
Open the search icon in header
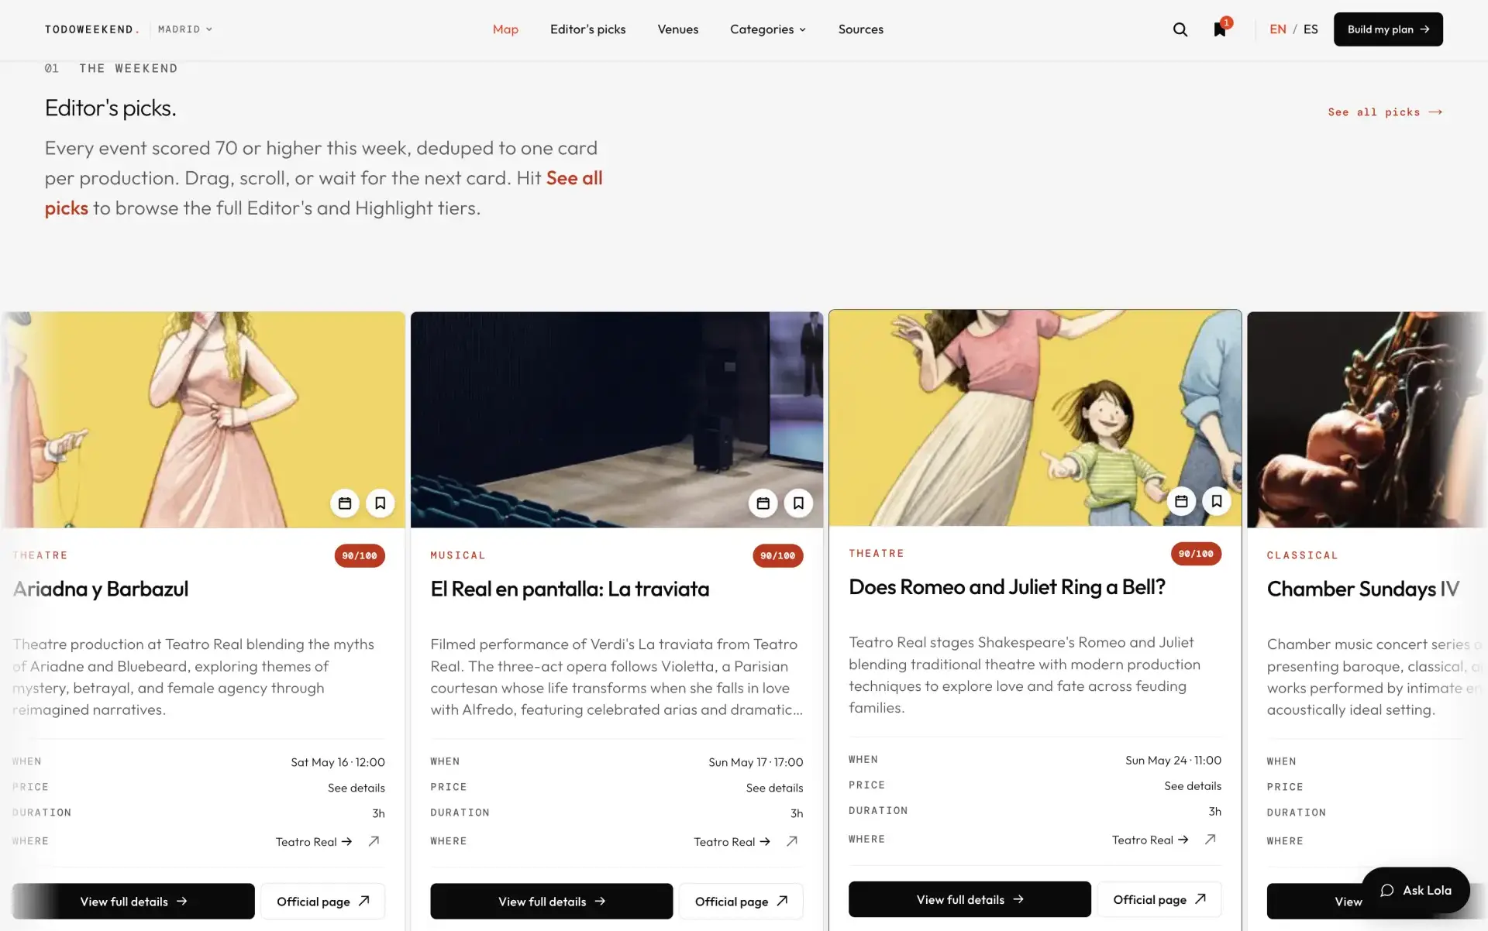pyautogui.click(x=1180, y=29)
